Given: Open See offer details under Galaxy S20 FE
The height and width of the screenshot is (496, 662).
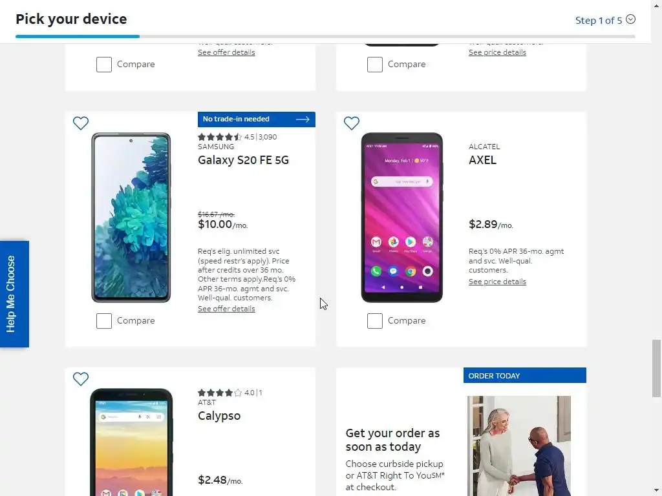Looking at the screenshot, I should 226,309.
